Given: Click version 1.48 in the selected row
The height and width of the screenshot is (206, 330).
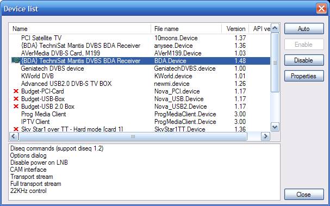Looking at the screenshot, I should click(x=240, y=61).
